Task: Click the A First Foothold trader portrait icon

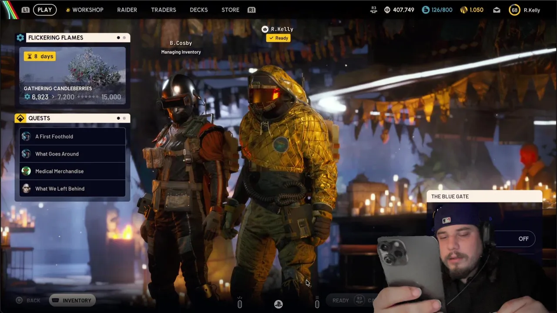Action: (26, 137)
